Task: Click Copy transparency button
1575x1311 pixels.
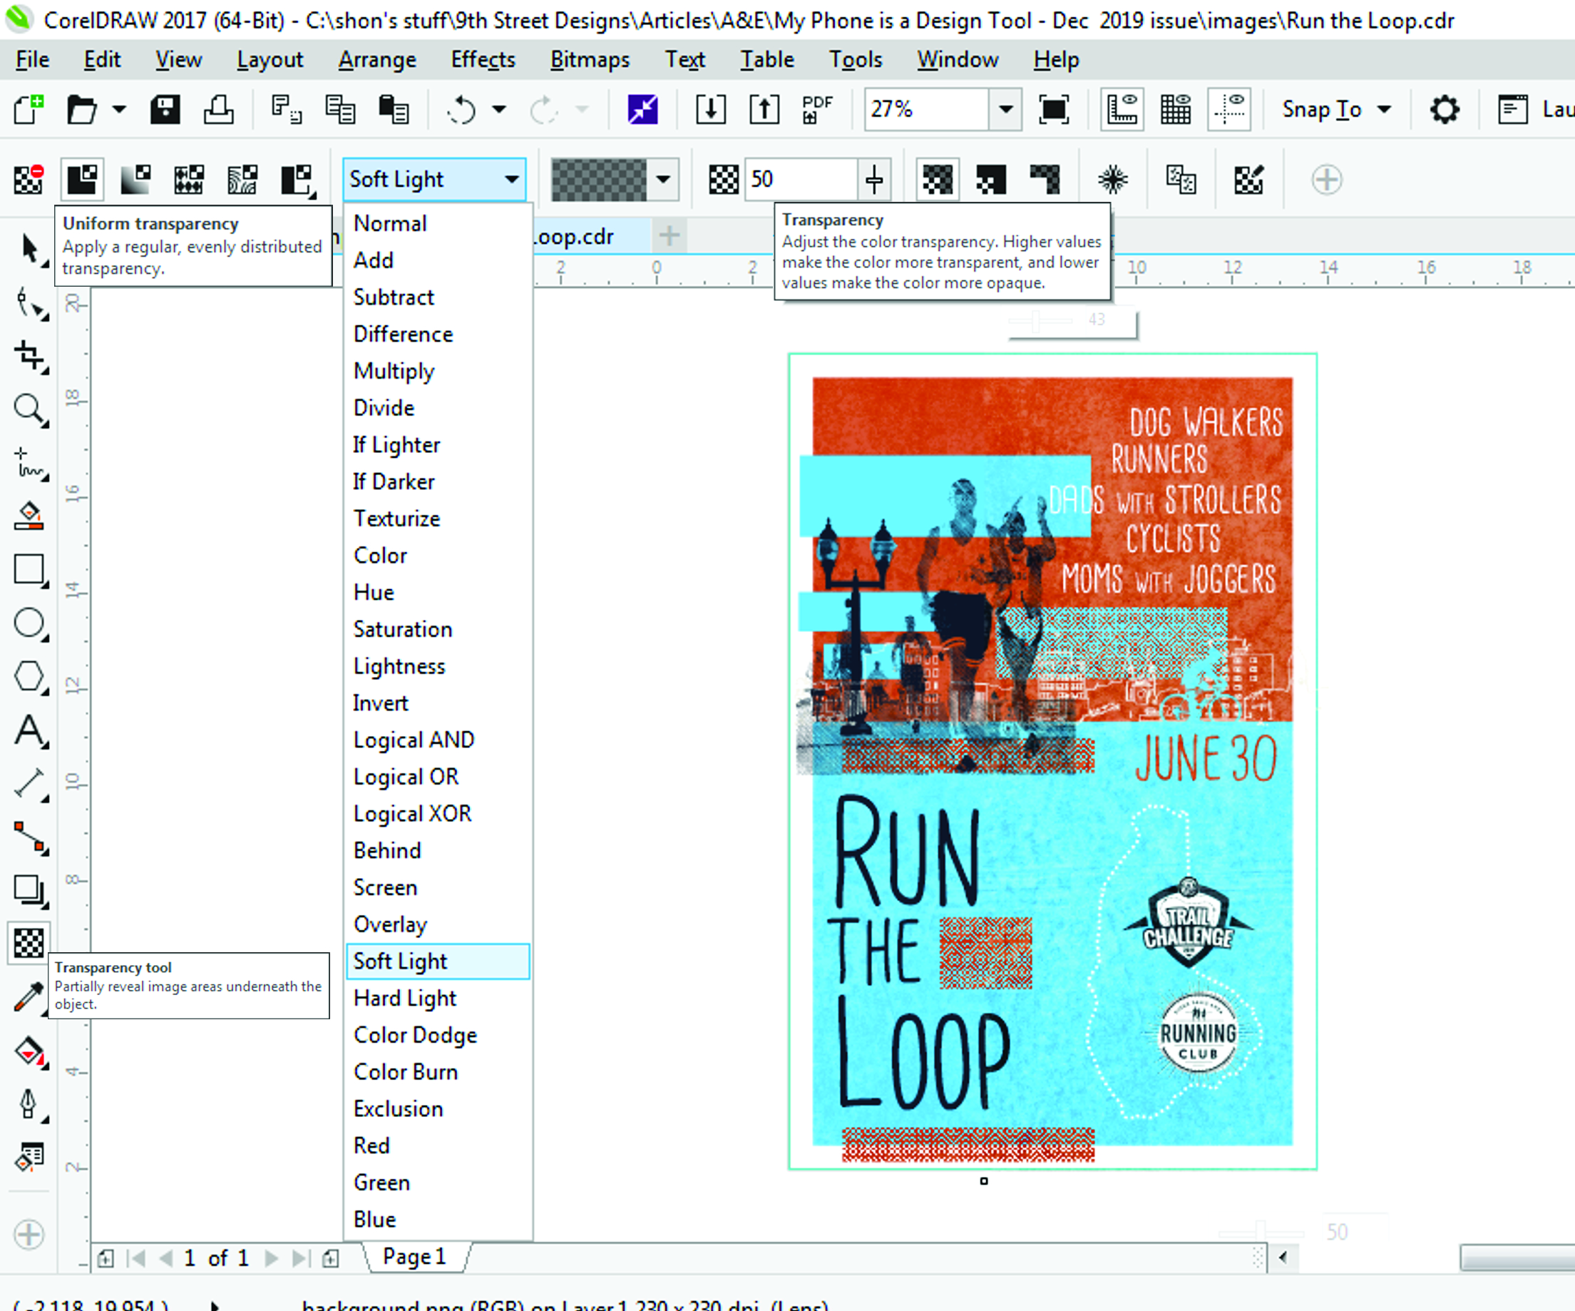Action: [x=1181, y=179]
